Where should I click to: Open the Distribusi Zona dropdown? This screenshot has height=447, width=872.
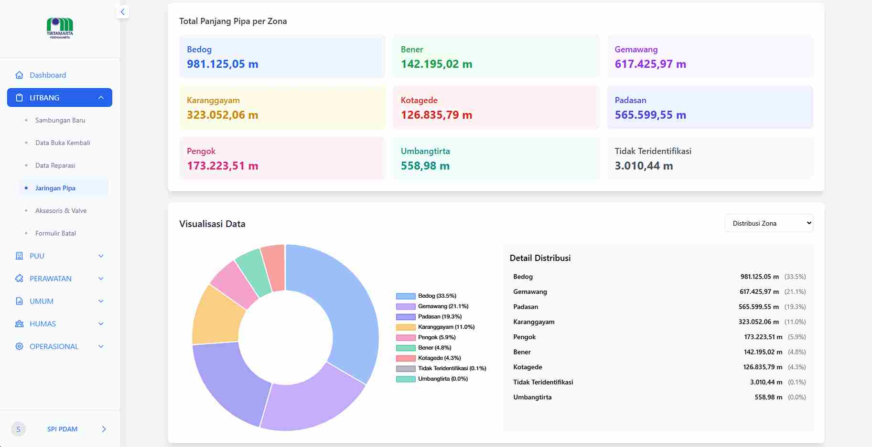click(x=768, y=223)
